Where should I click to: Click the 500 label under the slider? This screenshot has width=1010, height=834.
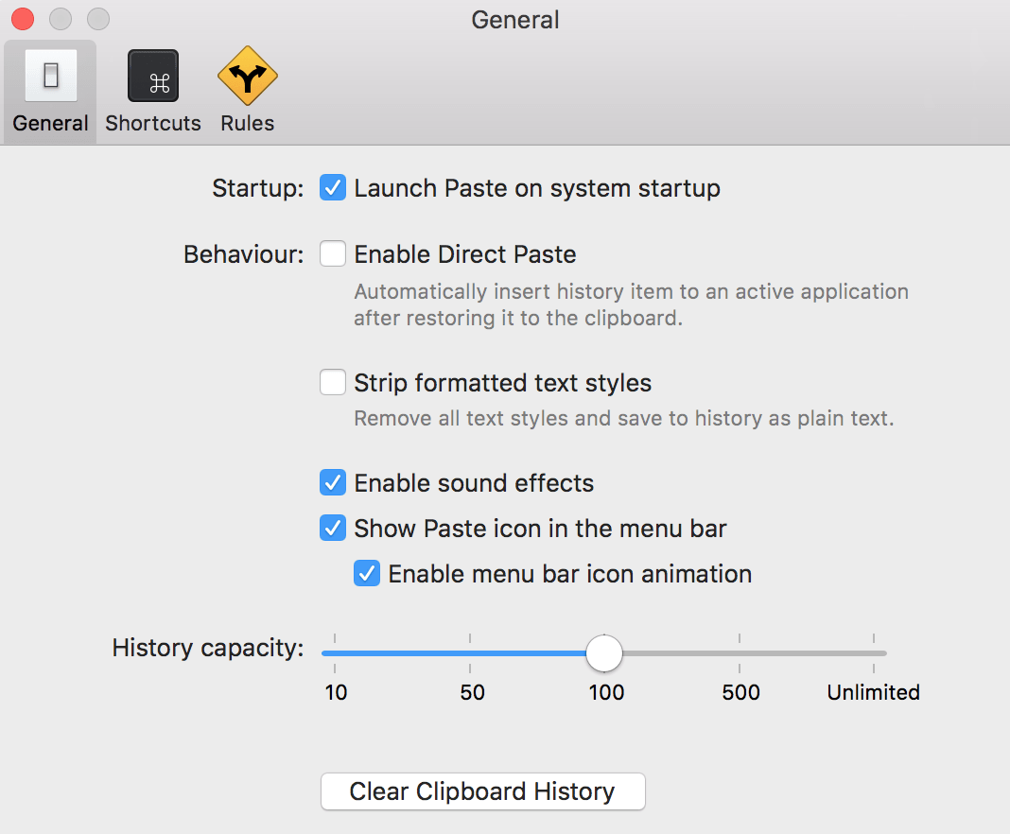(x=740, y=692)
